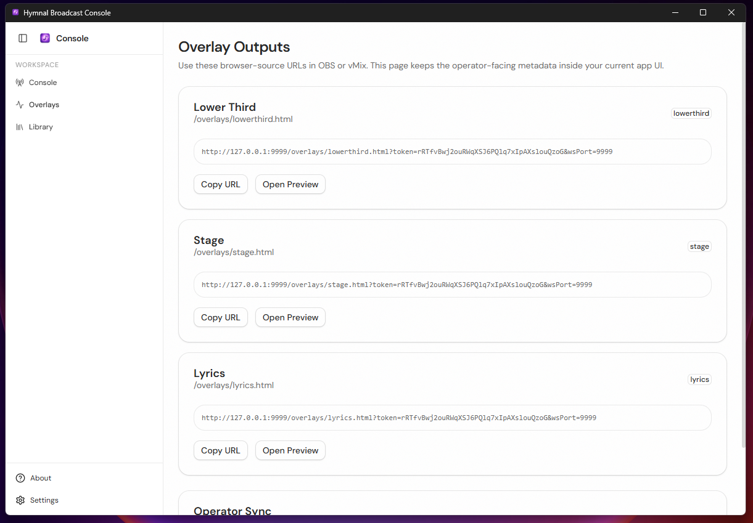Click the lowerthird badge tag
This screenshot has height=523, width=753.
691,113
